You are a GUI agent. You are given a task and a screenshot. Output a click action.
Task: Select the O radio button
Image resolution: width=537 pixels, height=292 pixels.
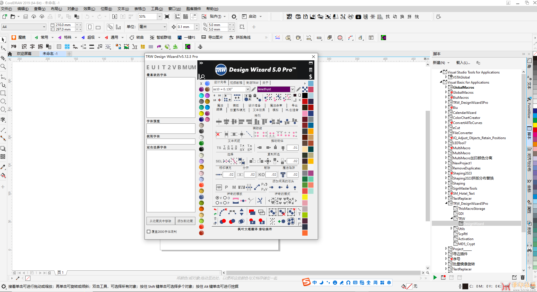click(225, 198)
